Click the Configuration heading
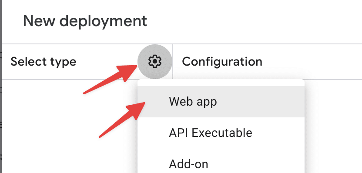 pos(222,62)
